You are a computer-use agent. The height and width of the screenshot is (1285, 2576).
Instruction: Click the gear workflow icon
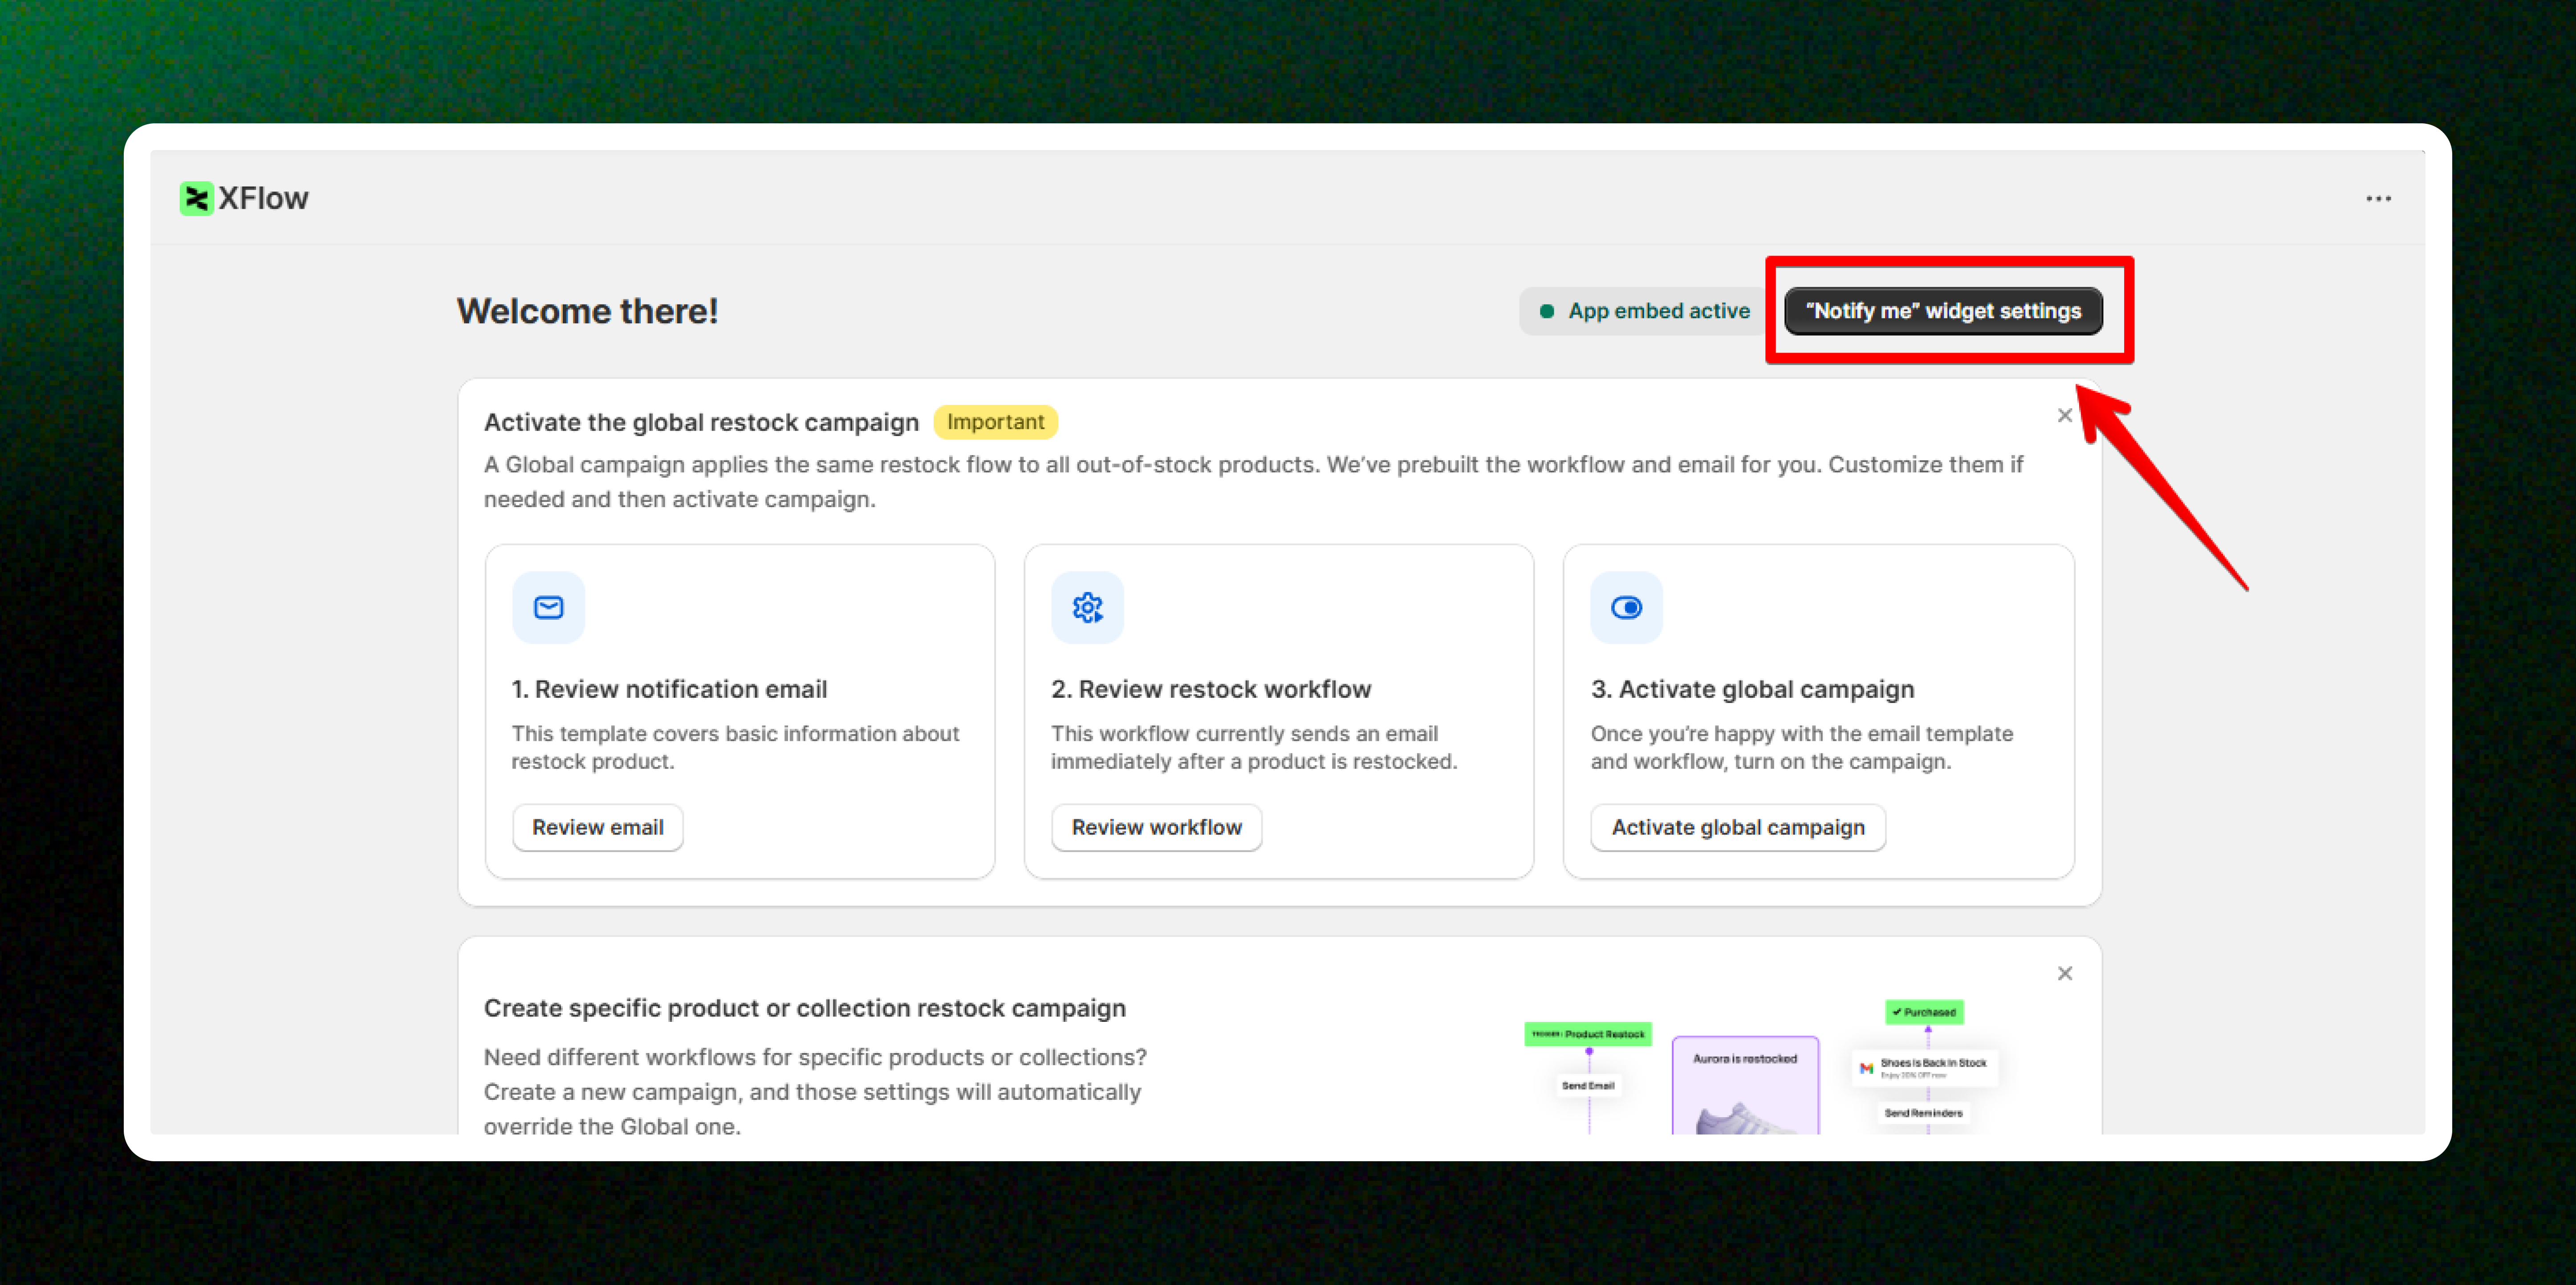(1087, 607)
